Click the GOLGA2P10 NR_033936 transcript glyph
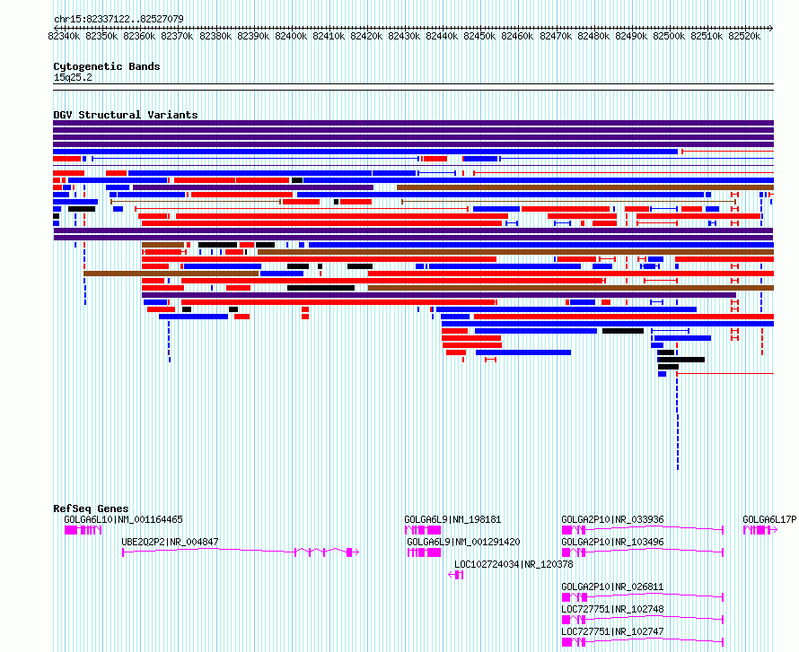The height and width of the screenshot is (652, 799). click(643, 530)
